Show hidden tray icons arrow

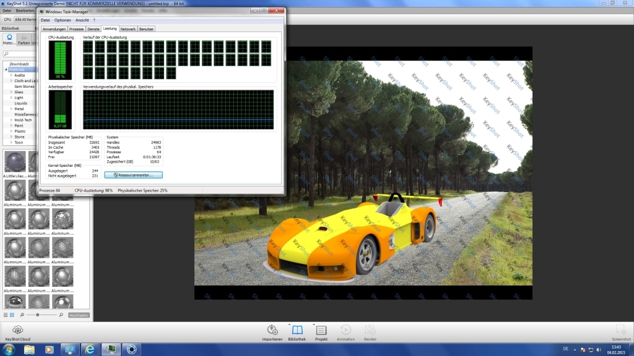click(x=575, y=350)
